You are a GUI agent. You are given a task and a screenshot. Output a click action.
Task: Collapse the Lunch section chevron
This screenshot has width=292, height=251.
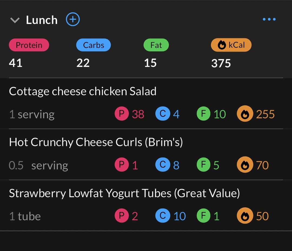(x=15, y=20)
